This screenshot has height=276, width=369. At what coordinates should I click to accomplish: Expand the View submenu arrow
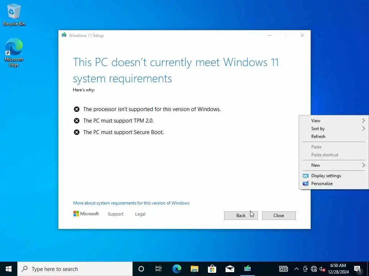pyautogui.click(x=363, y=121)
